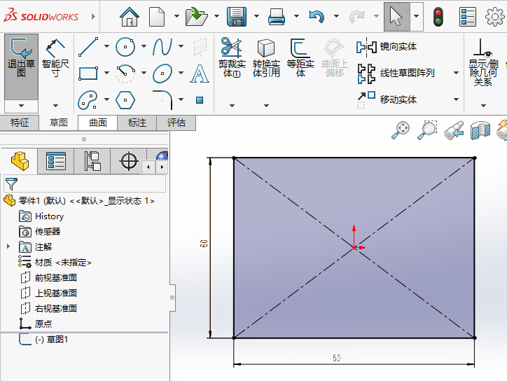
Task: Select the Line sketch tool
Action: pyautogui.click(x=88, y=47)
